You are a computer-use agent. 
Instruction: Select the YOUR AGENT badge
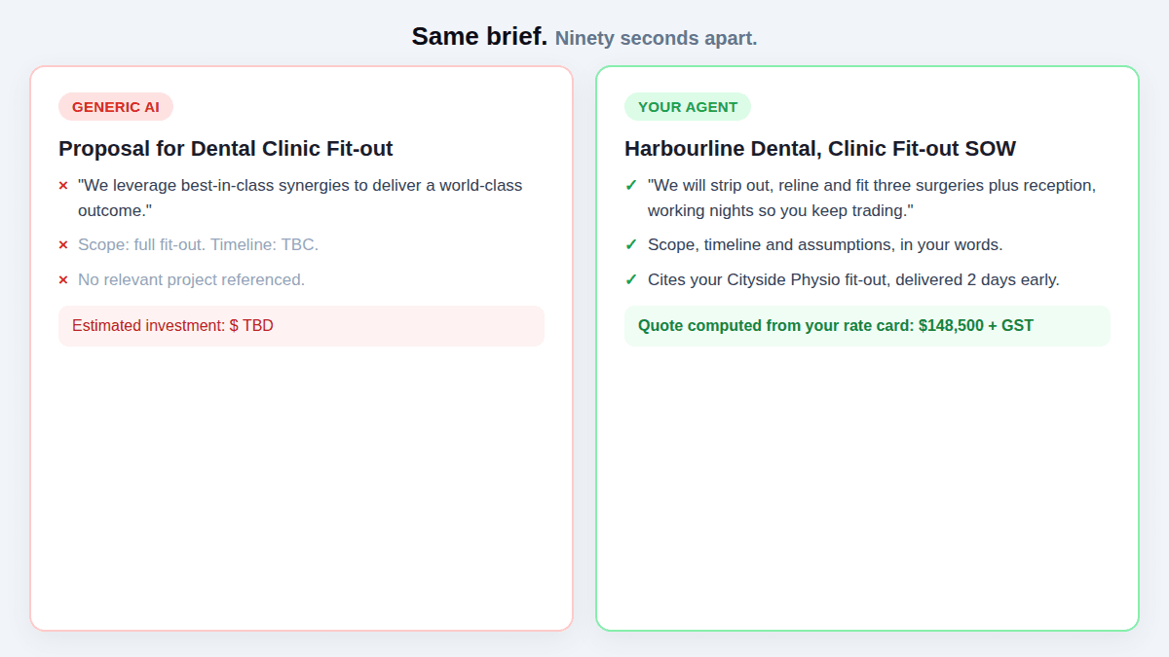click(688, 107)
